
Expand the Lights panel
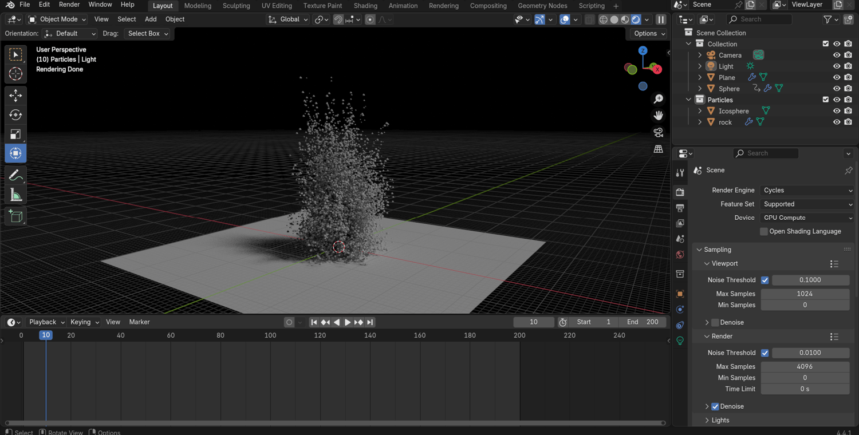[x=720, y=420]
